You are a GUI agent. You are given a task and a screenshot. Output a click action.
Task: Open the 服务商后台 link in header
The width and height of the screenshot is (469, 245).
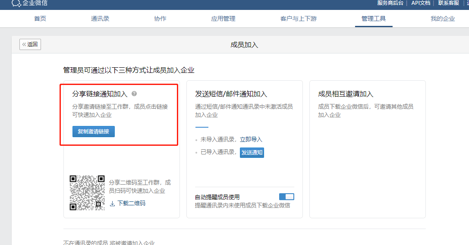pyautogui.click(x=390, y=3)
